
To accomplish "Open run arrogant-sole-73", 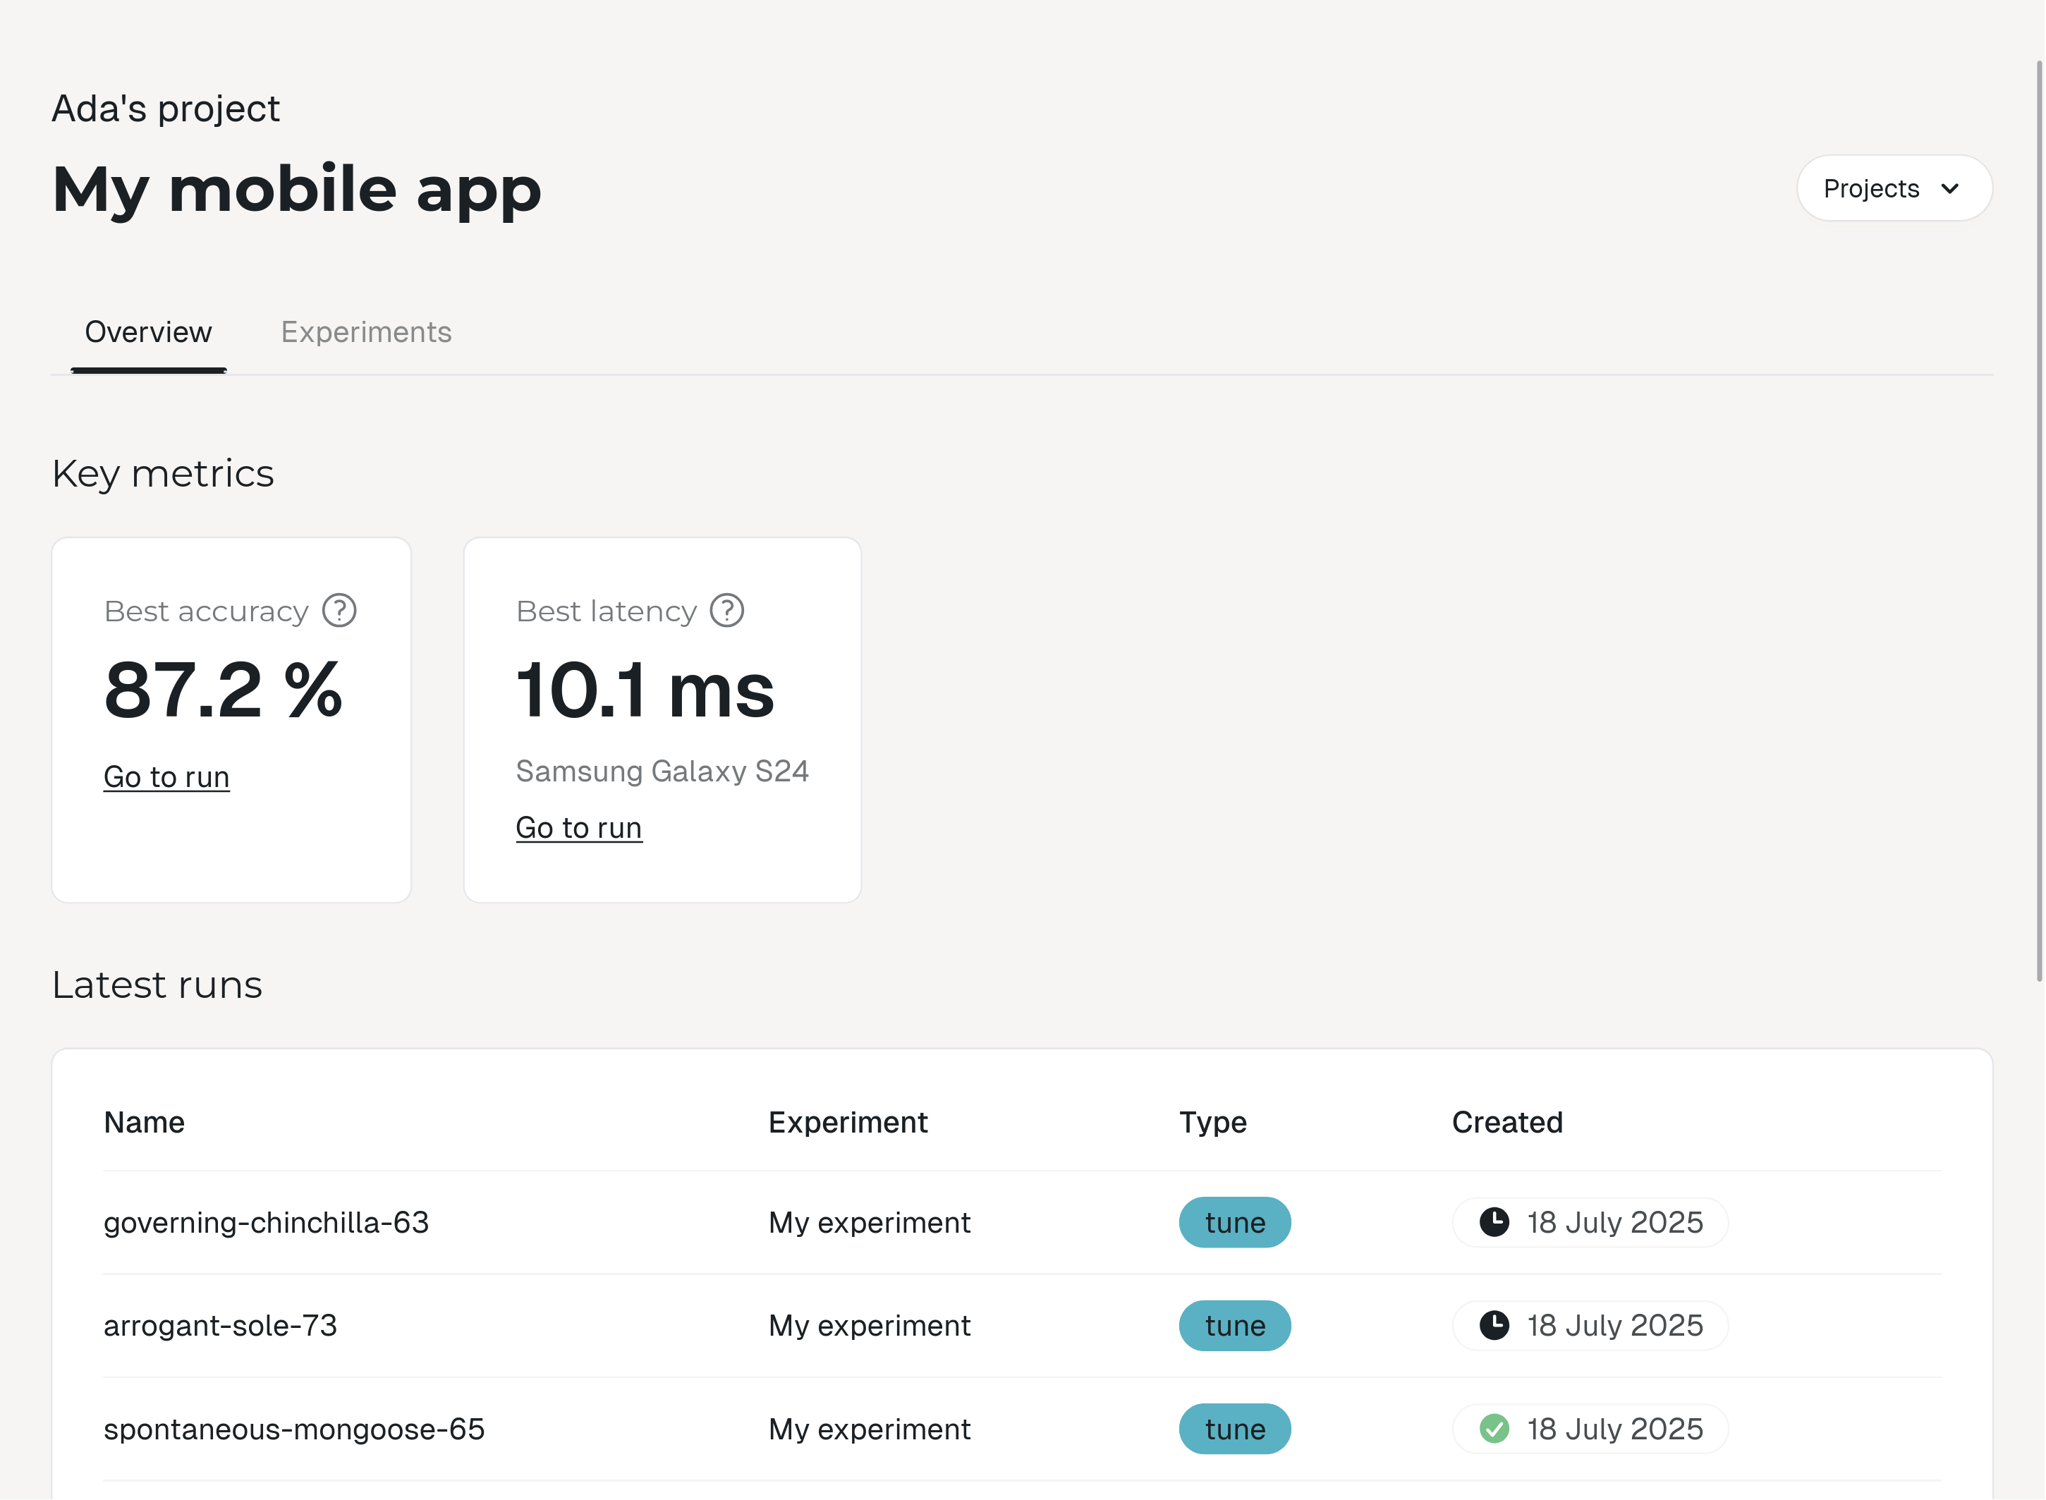I will pyautogui.click(x=220, y=1327).
